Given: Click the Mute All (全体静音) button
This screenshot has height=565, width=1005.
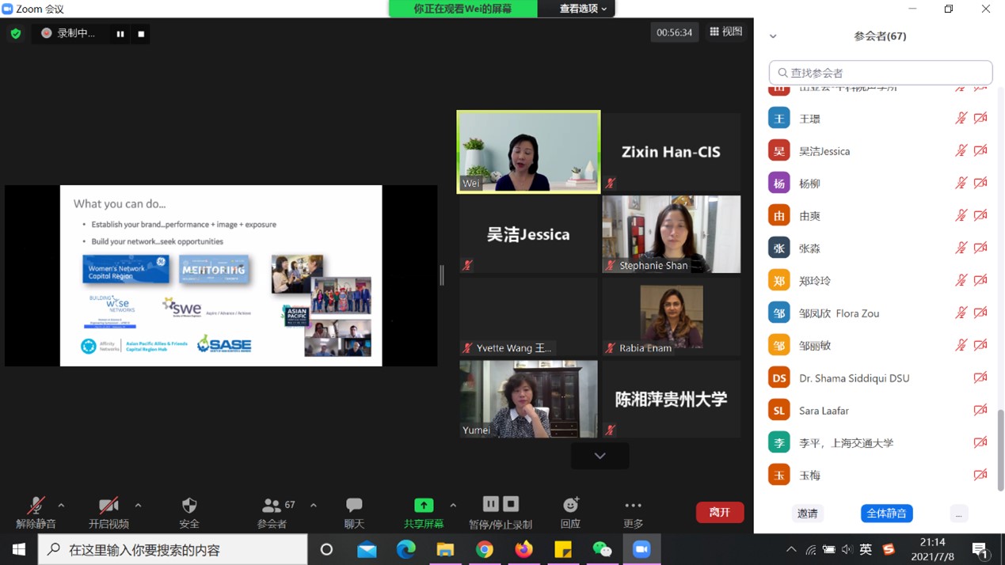Looking at the screenshot, I should pos(886,514).
